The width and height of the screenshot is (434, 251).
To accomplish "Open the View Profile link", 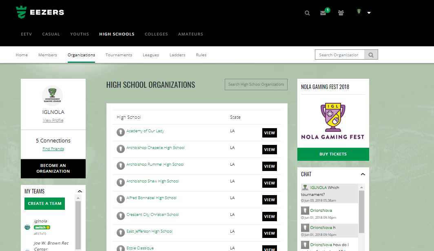I will [53, 120].
